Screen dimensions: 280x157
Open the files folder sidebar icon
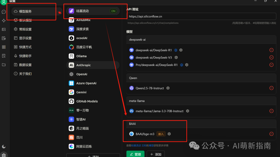[4, 65]
